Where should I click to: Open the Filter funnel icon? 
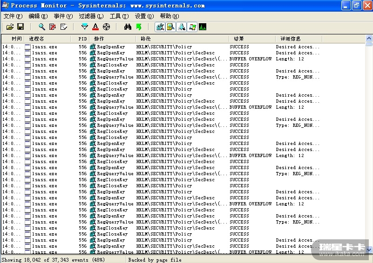[x=84, y=27]
